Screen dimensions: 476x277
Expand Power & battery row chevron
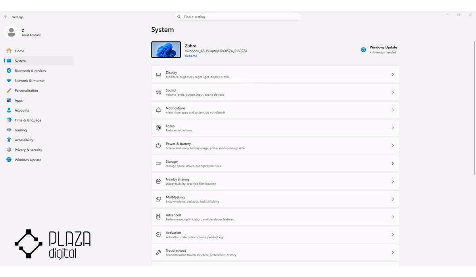coord(393,146)
